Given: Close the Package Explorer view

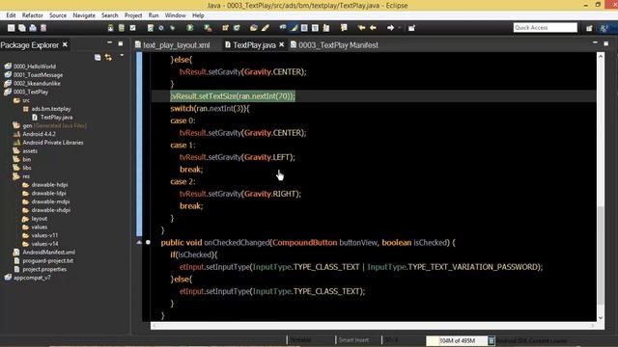Looking at the screenshot, I should coord(65,45).
